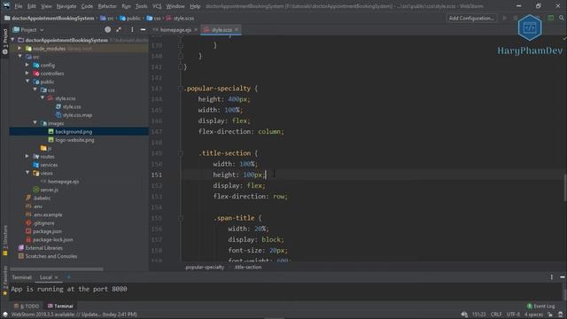The image size is (567, 319).
Task: Select the services folder
Action: click(49, 165)
